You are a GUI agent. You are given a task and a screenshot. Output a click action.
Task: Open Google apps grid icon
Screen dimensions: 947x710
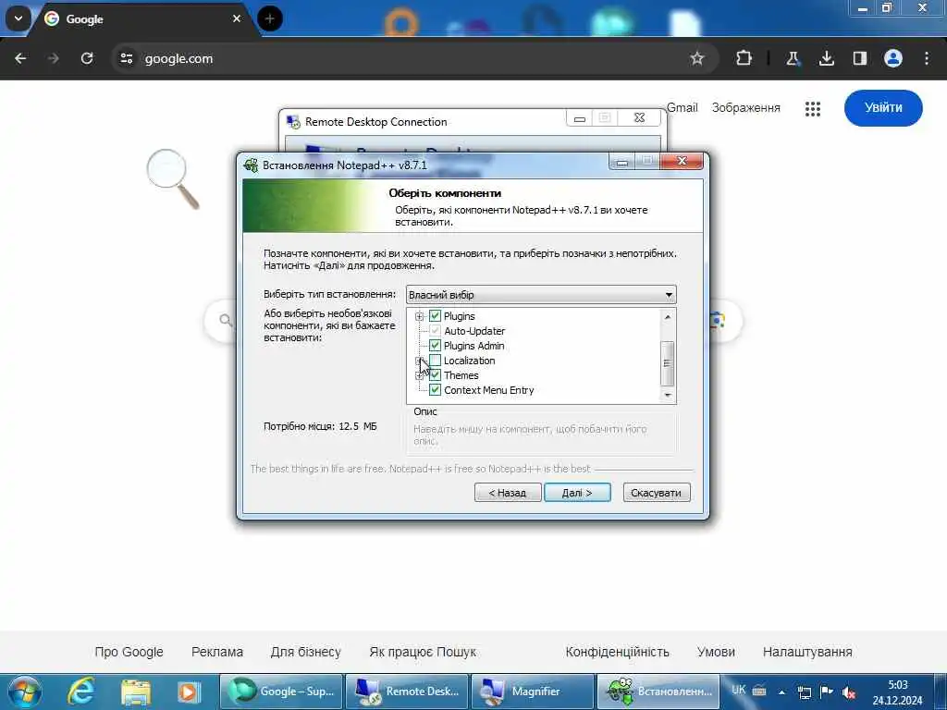[812, 109]
